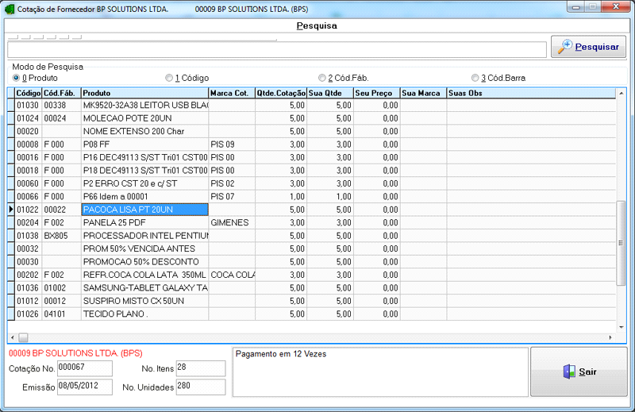The image size is (635, 412).
Task: Select the PANELA 25 PDF row
Action: [144, 223]
